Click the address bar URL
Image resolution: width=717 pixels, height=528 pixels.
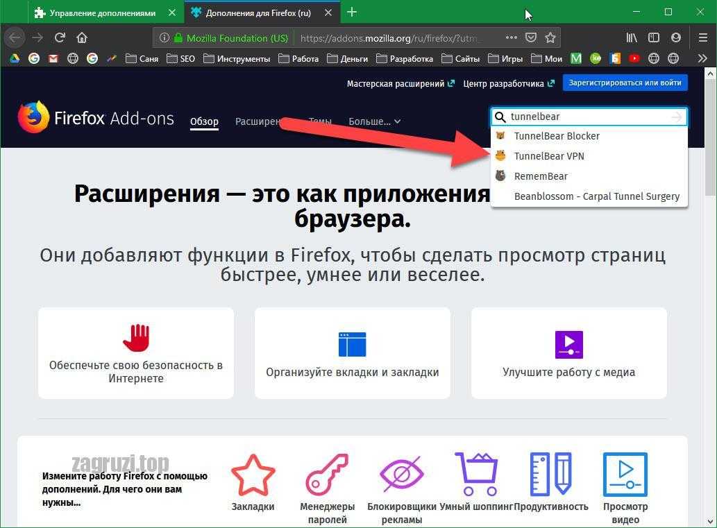point(388,38)
